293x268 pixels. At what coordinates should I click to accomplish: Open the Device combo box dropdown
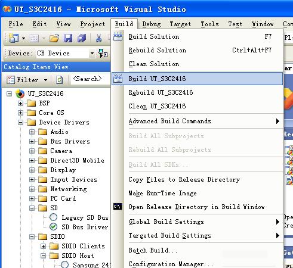pos(92,54)
